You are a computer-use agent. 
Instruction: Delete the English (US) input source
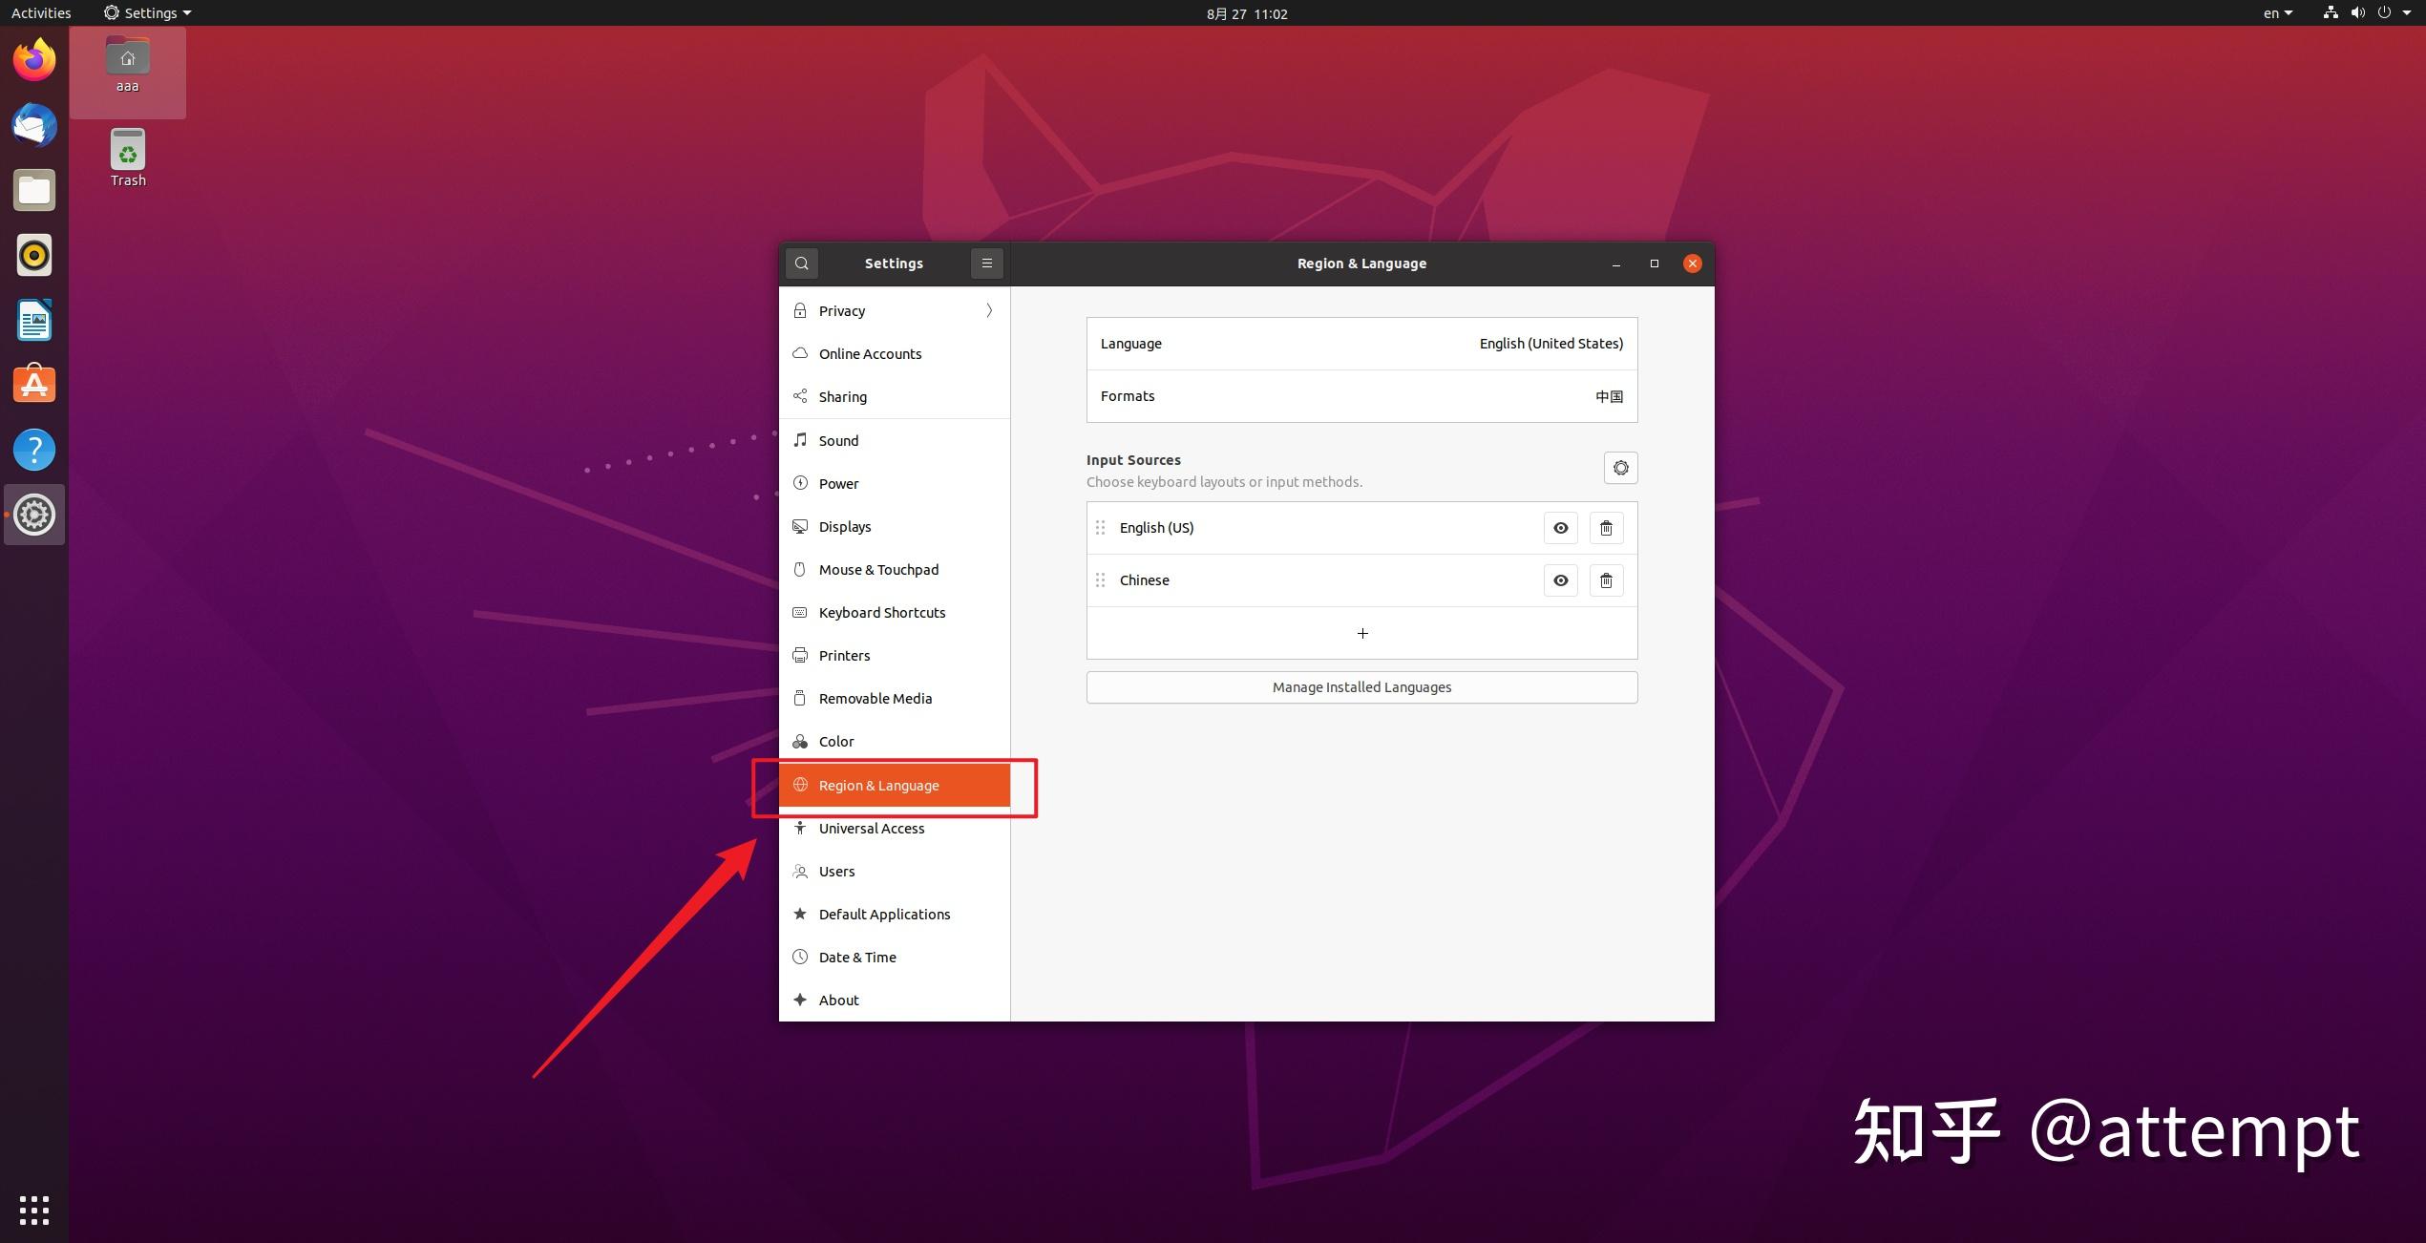(1606, 528)
